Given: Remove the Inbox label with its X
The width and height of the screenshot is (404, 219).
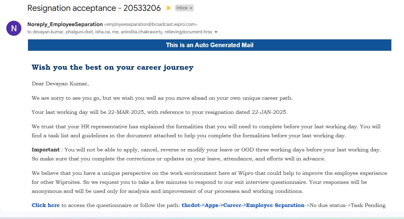Looking at the screenshot, I should [191, 8].
